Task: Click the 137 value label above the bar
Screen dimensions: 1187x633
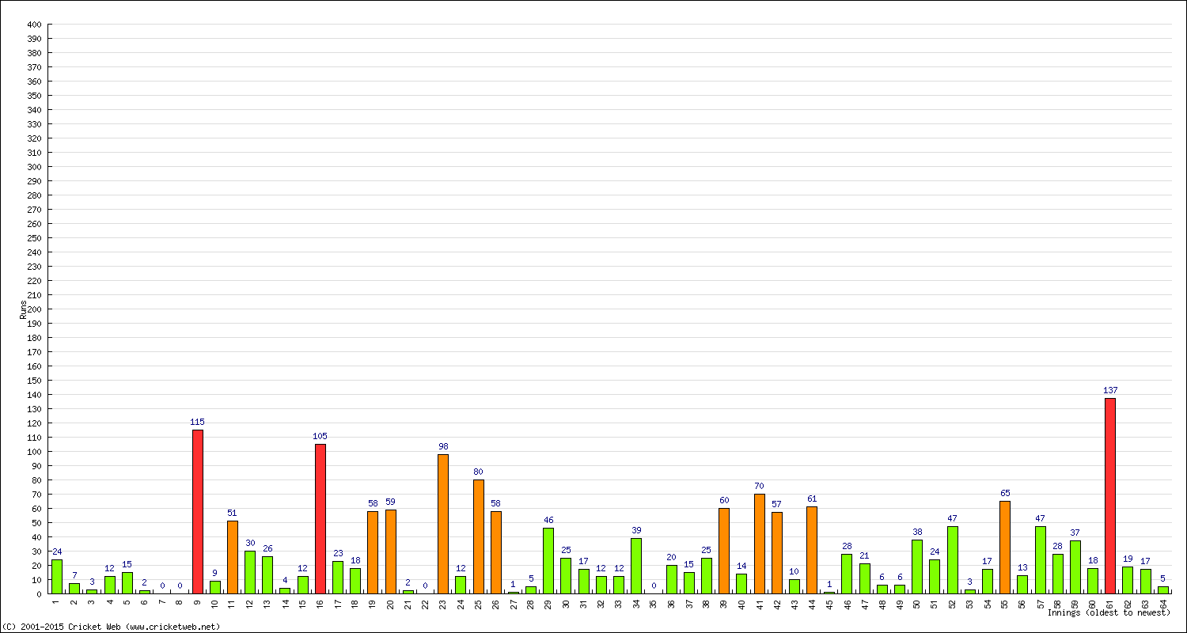Action: click(1110, 390)
